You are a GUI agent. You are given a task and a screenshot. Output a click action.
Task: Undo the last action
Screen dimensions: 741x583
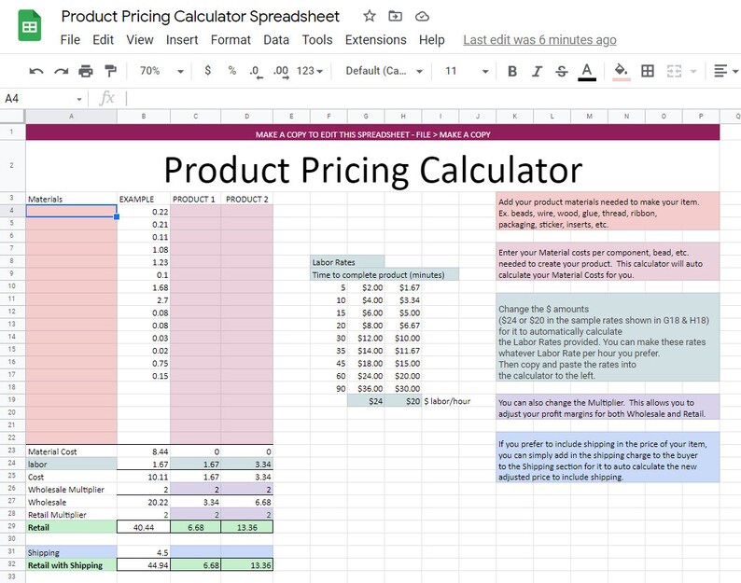(x=36, y=71)
